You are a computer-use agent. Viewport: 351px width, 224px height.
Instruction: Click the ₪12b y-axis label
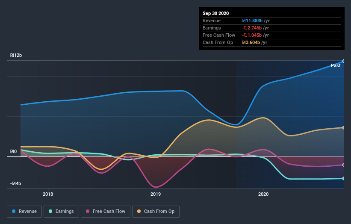point(16,55)
